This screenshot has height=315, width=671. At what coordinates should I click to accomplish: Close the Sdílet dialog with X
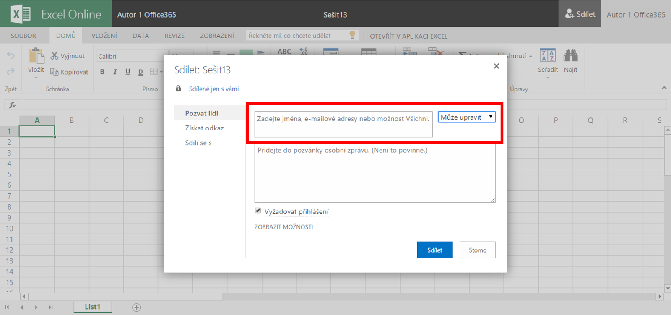(496, 66)
